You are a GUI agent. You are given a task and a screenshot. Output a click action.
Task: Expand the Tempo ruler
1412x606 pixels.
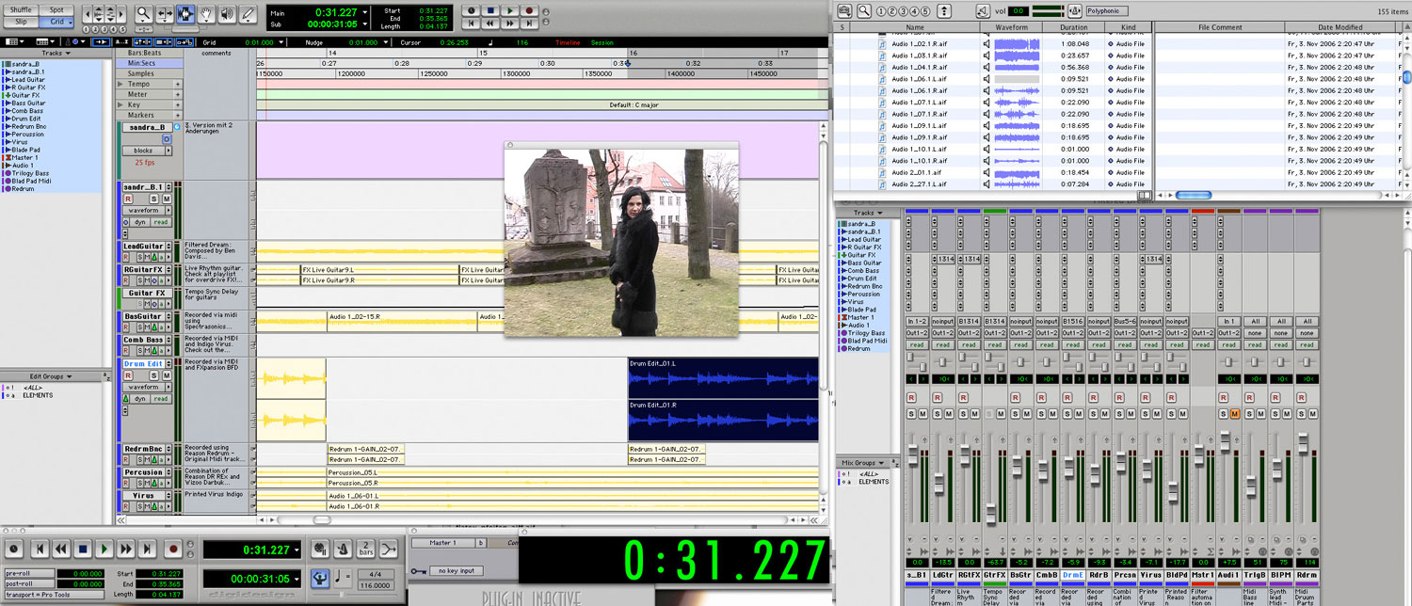coord(120,84)
